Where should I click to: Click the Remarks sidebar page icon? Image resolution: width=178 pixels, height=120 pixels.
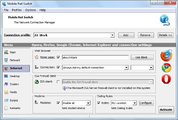click(x=6, y=108)
